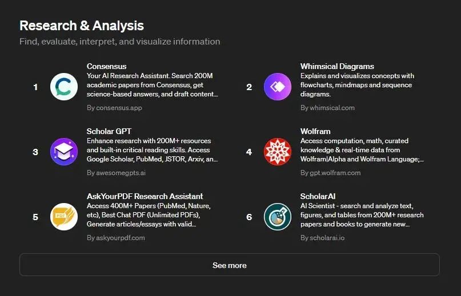Click the Consensus logo icon
461x296 pixels.
tap(64, 87)
